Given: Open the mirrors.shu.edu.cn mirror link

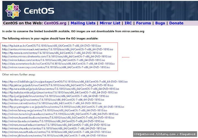Looking at the screenshot, I should click(x=54, y=128).
